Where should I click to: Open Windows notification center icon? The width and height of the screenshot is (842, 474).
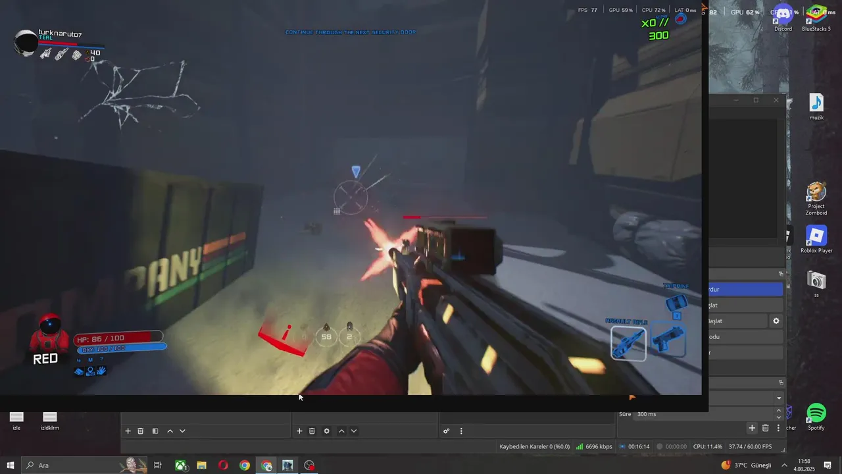click(828, 465)
